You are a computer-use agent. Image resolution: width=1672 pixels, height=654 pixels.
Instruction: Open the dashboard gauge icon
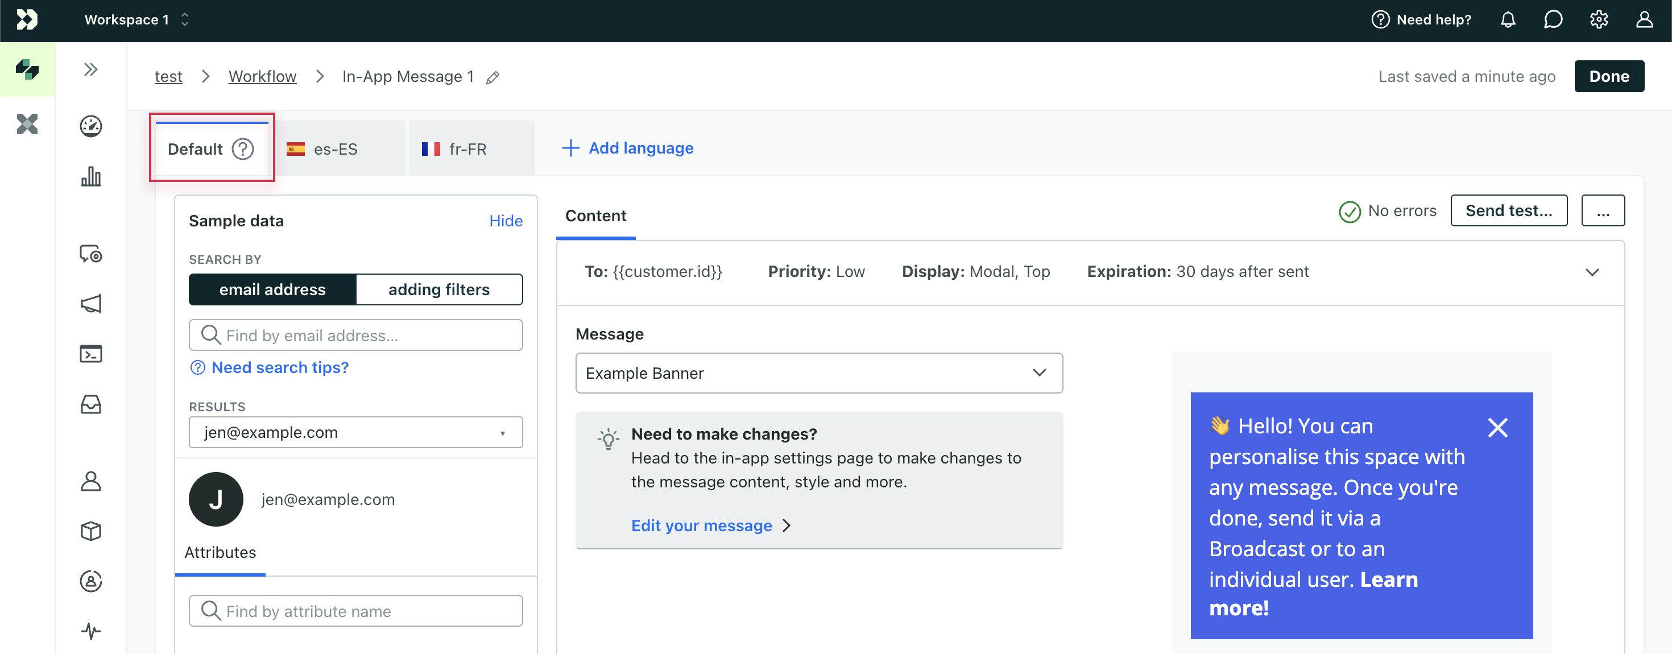[x=91, y=126]
